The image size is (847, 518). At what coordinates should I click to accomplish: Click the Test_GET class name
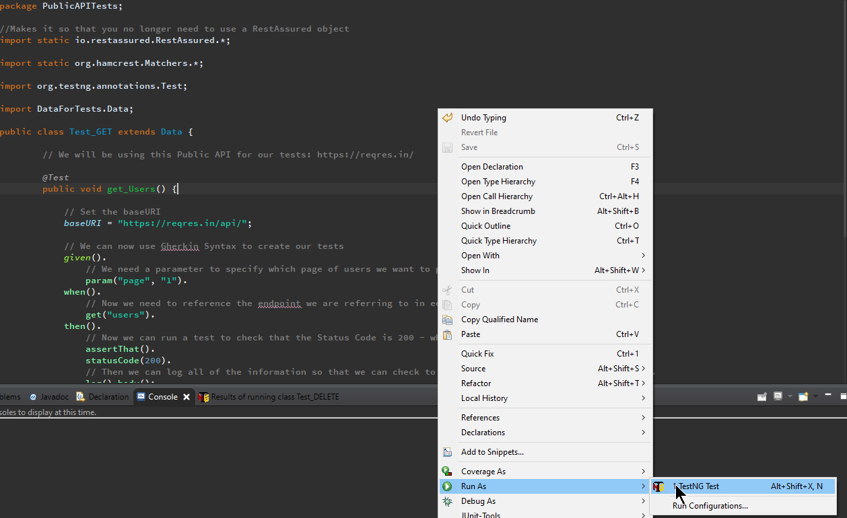91,132
